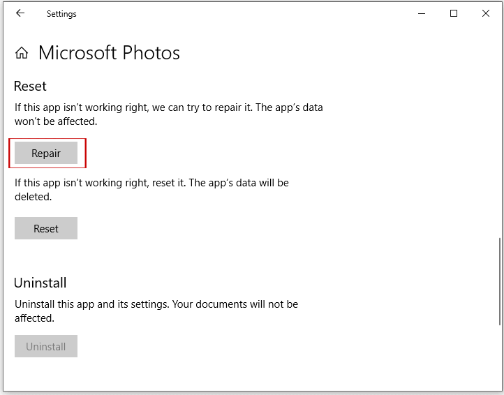The width and height of the screenshot is (504, 395).
Task: Open Settings home via house icon
Action: pyautogui.click(x=22, y=53)
